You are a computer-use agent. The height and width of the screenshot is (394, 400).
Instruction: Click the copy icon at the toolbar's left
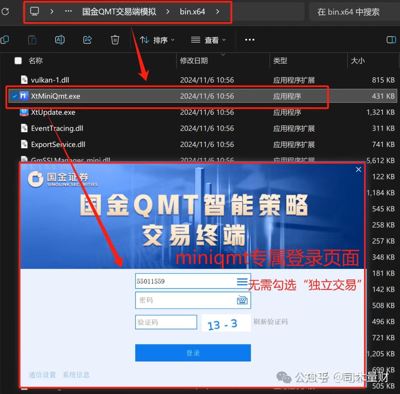pos(4,40)
